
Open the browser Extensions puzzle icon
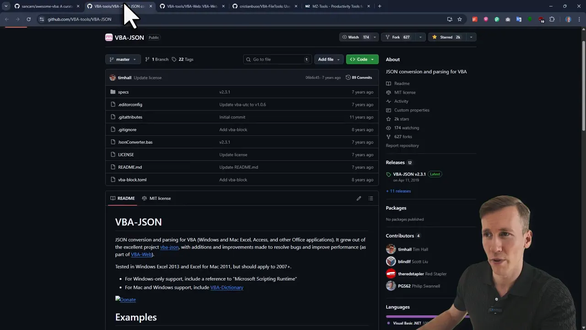pos(552,19)
